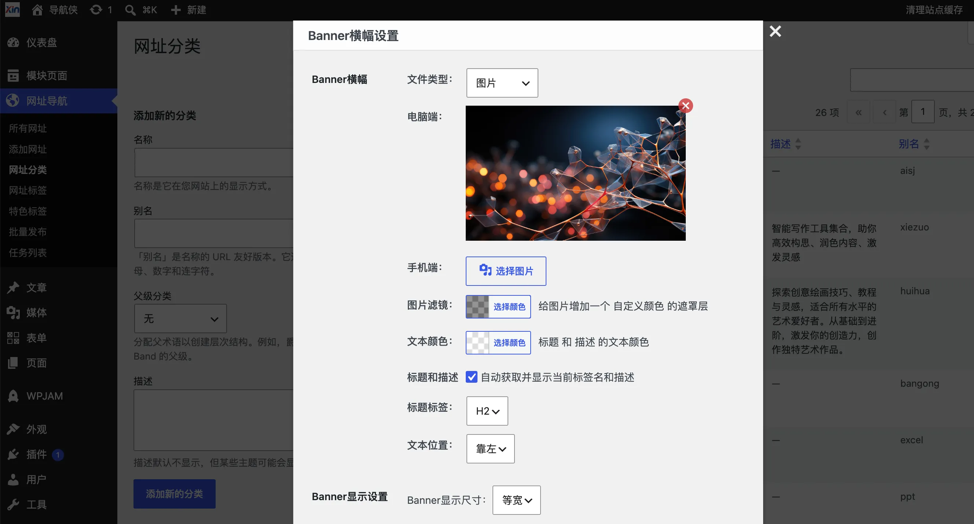The width and height of the screenshot is (974, 524).
Task: Click the search box above the table
Action: click(912, 80)
